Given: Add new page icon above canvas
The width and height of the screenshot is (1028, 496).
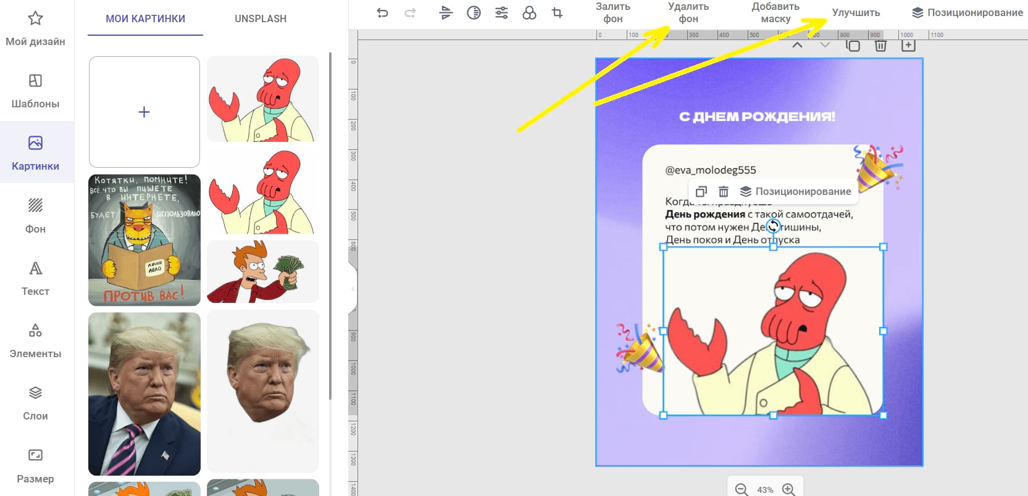Looking at the screenshot, I should (x=908, y=45).
